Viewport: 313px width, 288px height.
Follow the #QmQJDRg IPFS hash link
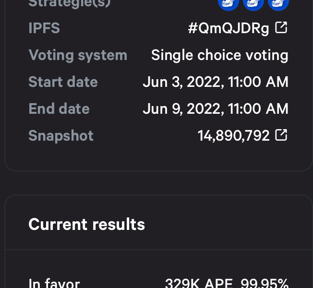[x=229, y=28]
